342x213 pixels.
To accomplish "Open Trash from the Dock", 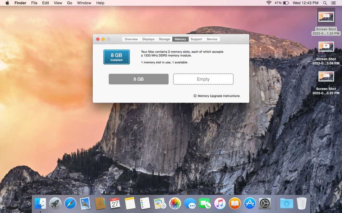I will [x=302, y=203].
